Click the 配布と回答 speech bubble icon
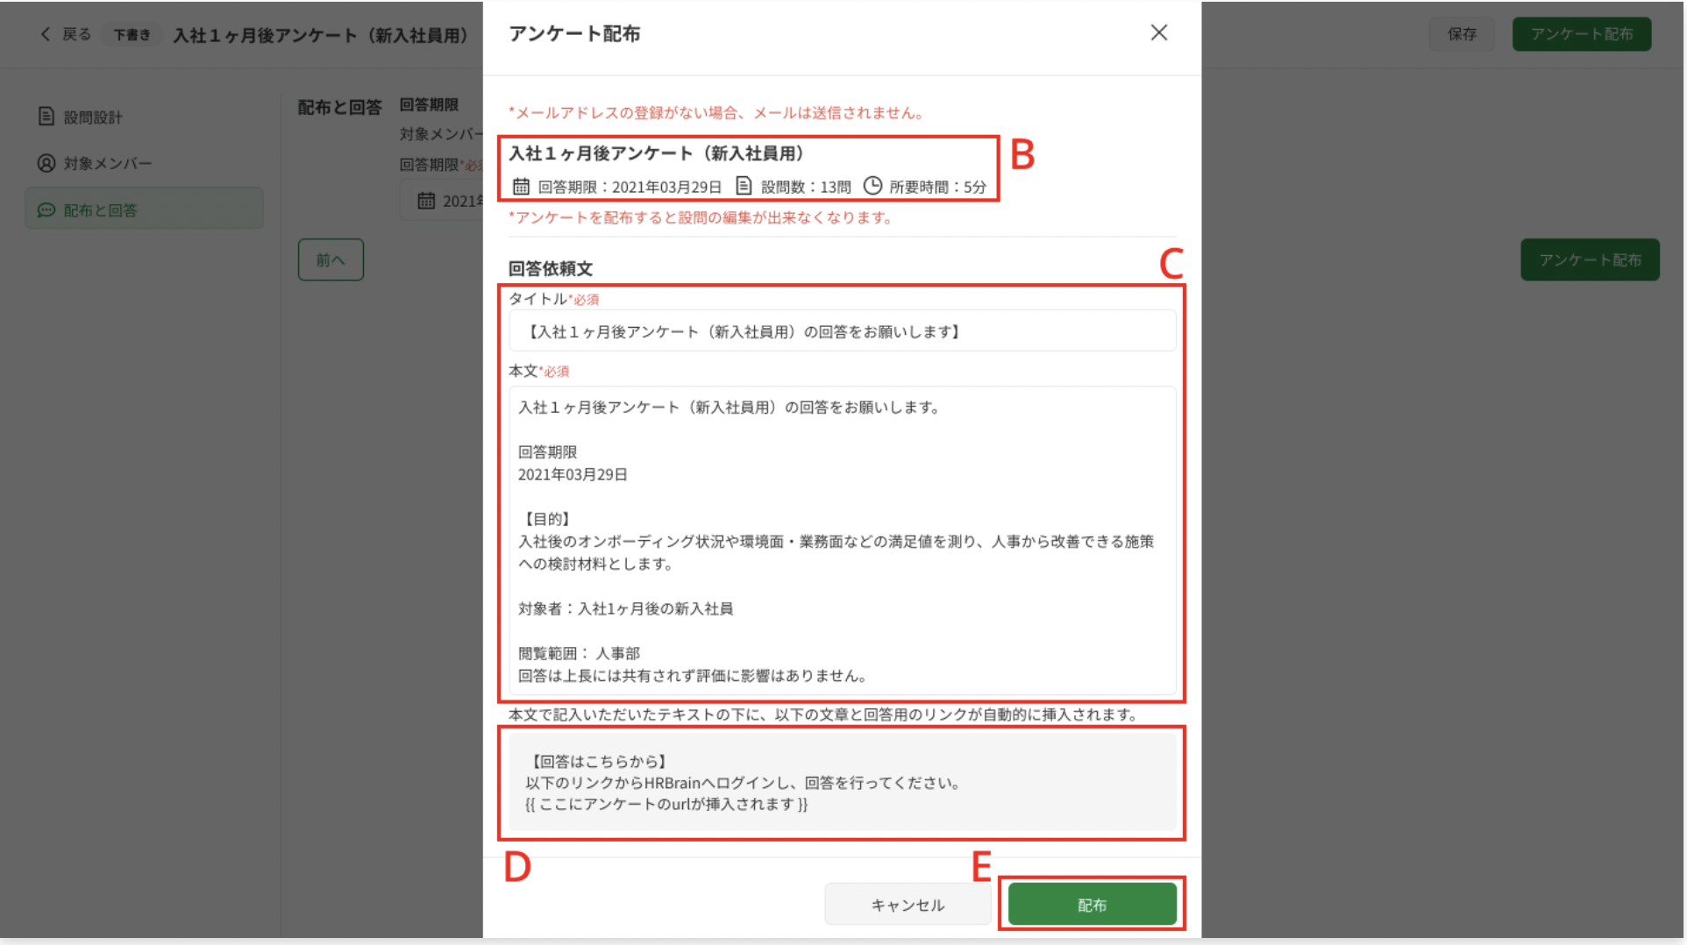The image size is (1687, 945). 46,210
